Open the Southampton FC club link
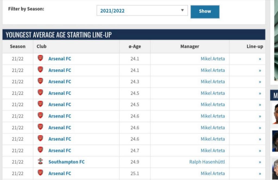The height and width of the screenshot is (180, 278). [67, 162]
